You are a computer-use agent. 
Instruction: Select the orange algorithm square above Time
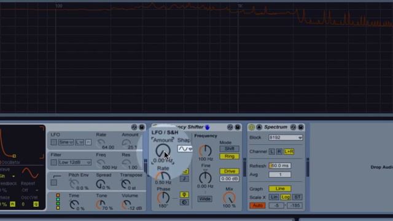click(x=58, y=195)
